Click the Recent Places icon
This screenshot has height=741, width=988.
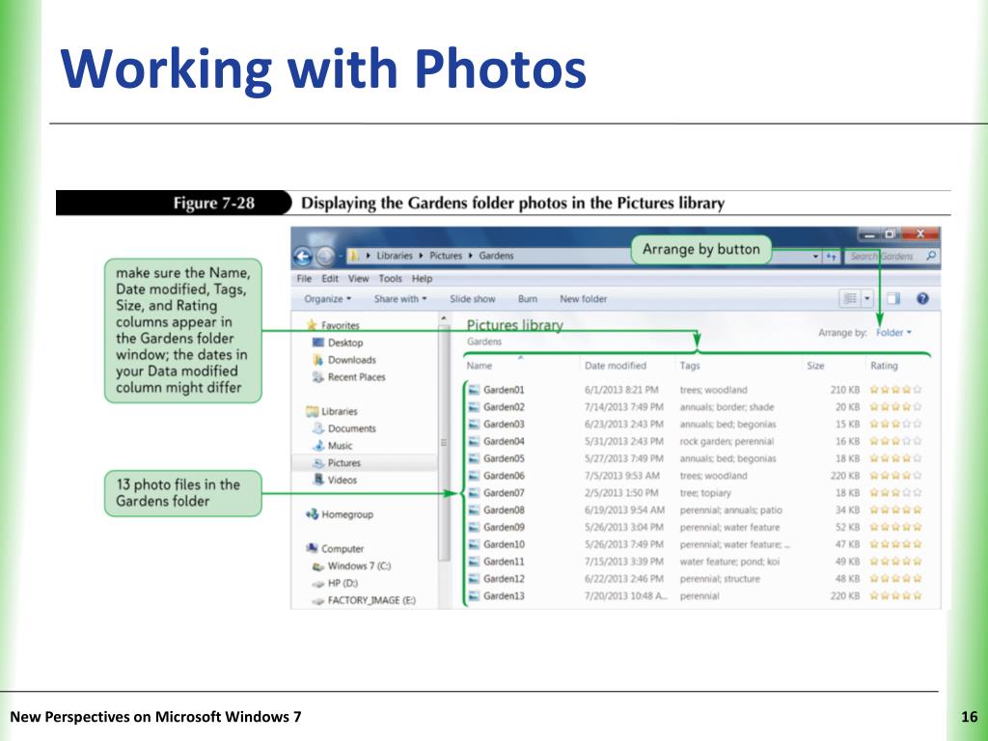[x=318, y=377]
